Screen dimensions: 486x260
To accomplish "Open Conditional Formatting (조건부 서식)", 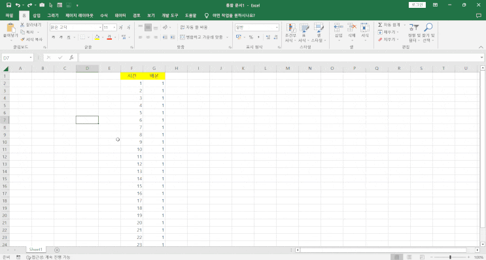I will coord(290,33).
